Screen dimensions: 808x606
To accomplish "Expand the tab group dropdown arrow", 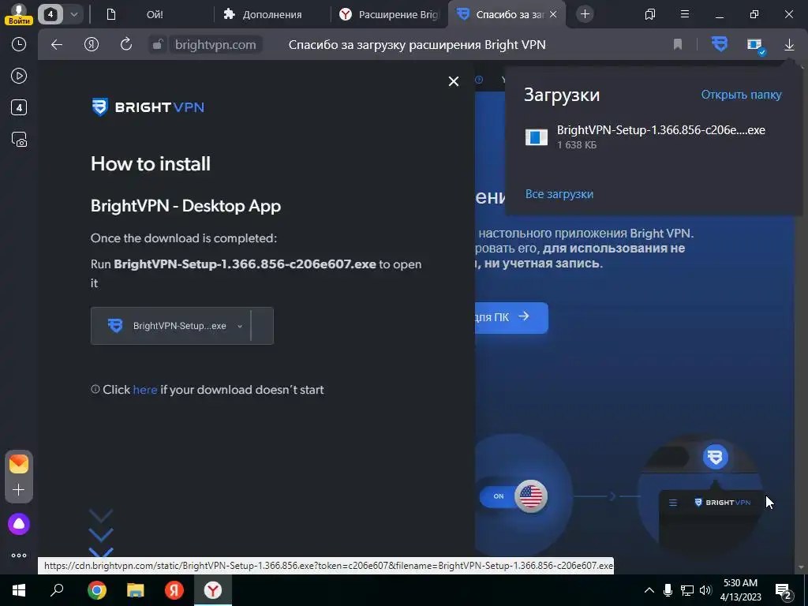I will (74, 14).
